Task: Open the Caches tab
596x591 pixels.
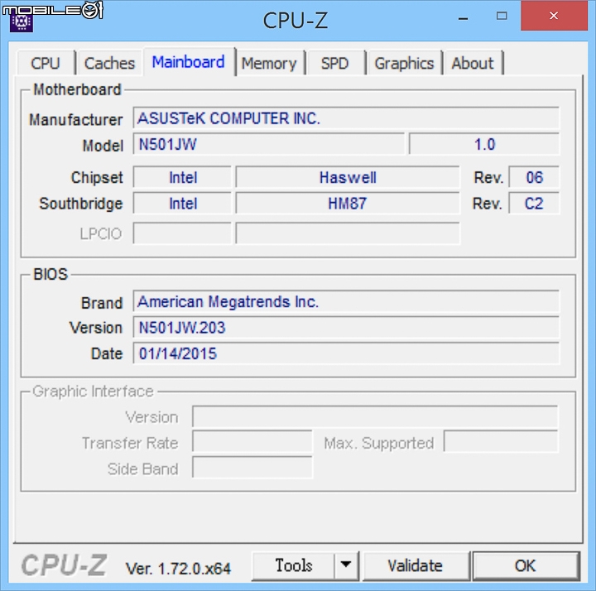Action: pos(109,63)
